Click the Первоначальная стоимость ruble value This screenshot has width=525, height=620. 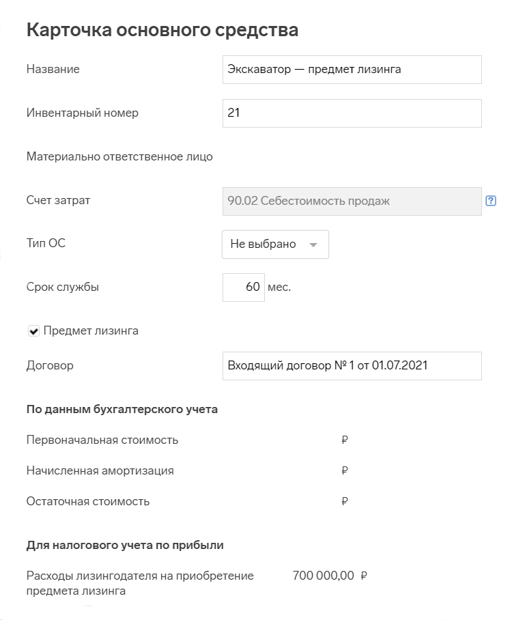pos(345,440)
